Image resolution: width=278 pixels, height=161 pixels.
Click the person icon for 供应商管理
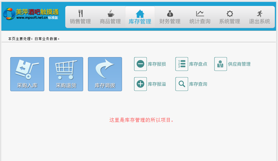click(221, 64)
